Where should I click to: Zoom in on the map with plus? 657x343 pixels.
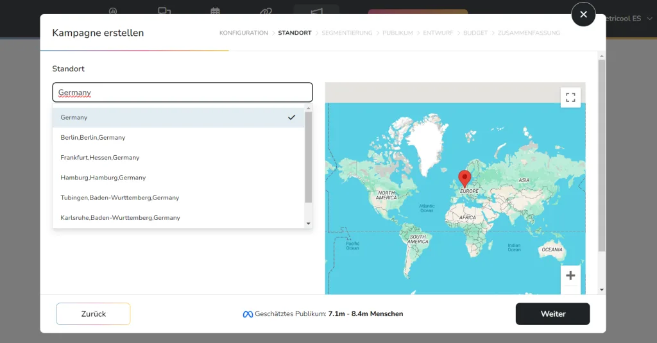[570, 276]
